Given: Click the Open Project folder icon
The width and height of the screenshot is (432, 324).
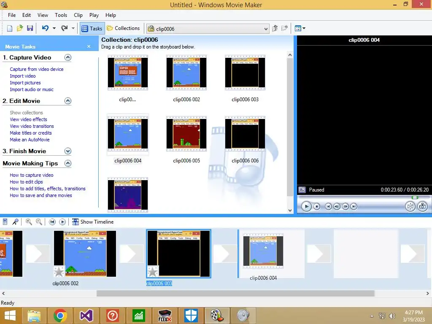Looking at the screenshot, I should pos(20,28).
